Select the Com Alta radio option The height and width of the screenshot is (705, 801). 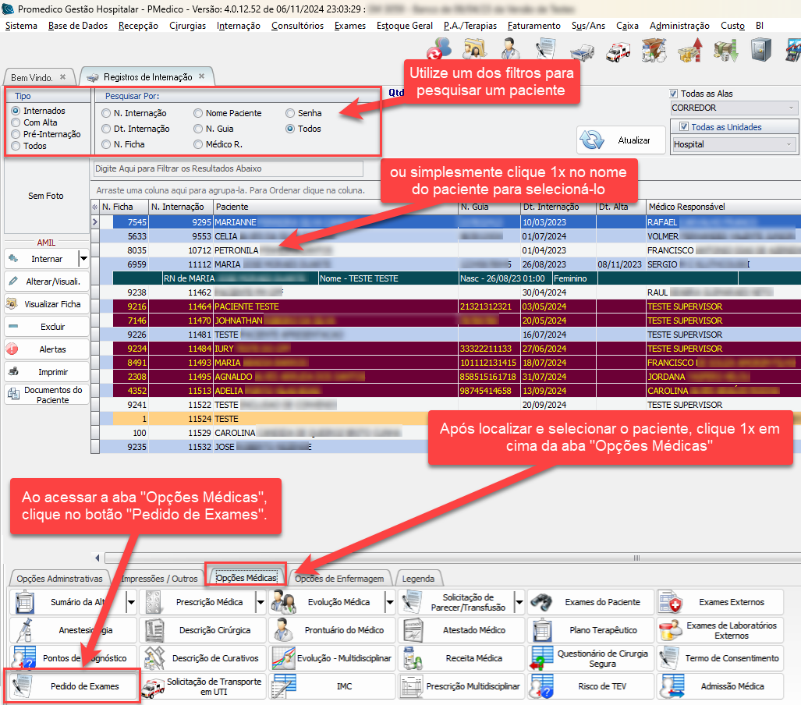tap(16, 122)
